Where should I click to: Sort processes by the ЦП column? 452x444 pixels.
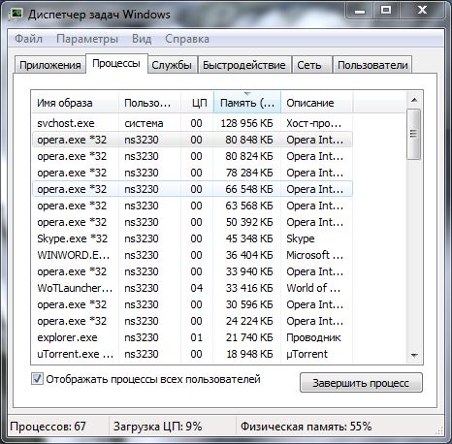tap(198, 103)
